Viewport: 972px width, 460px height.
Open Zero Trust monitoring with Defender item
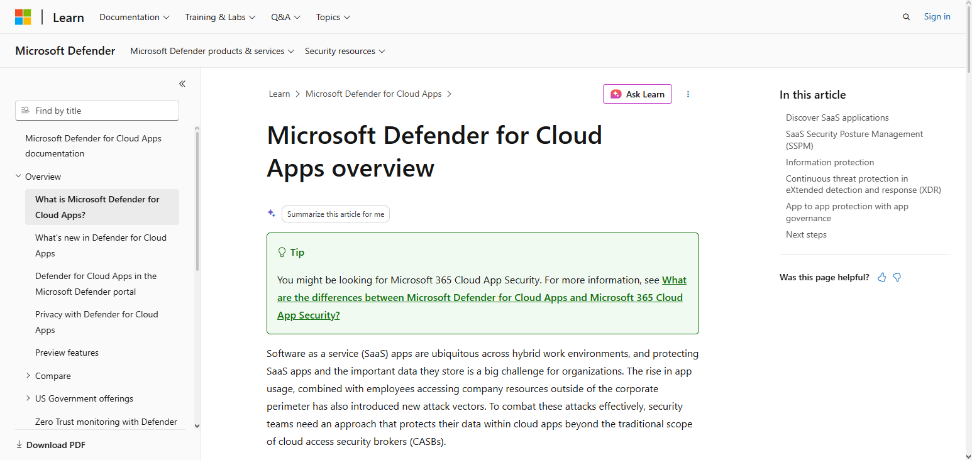(106, 422)
